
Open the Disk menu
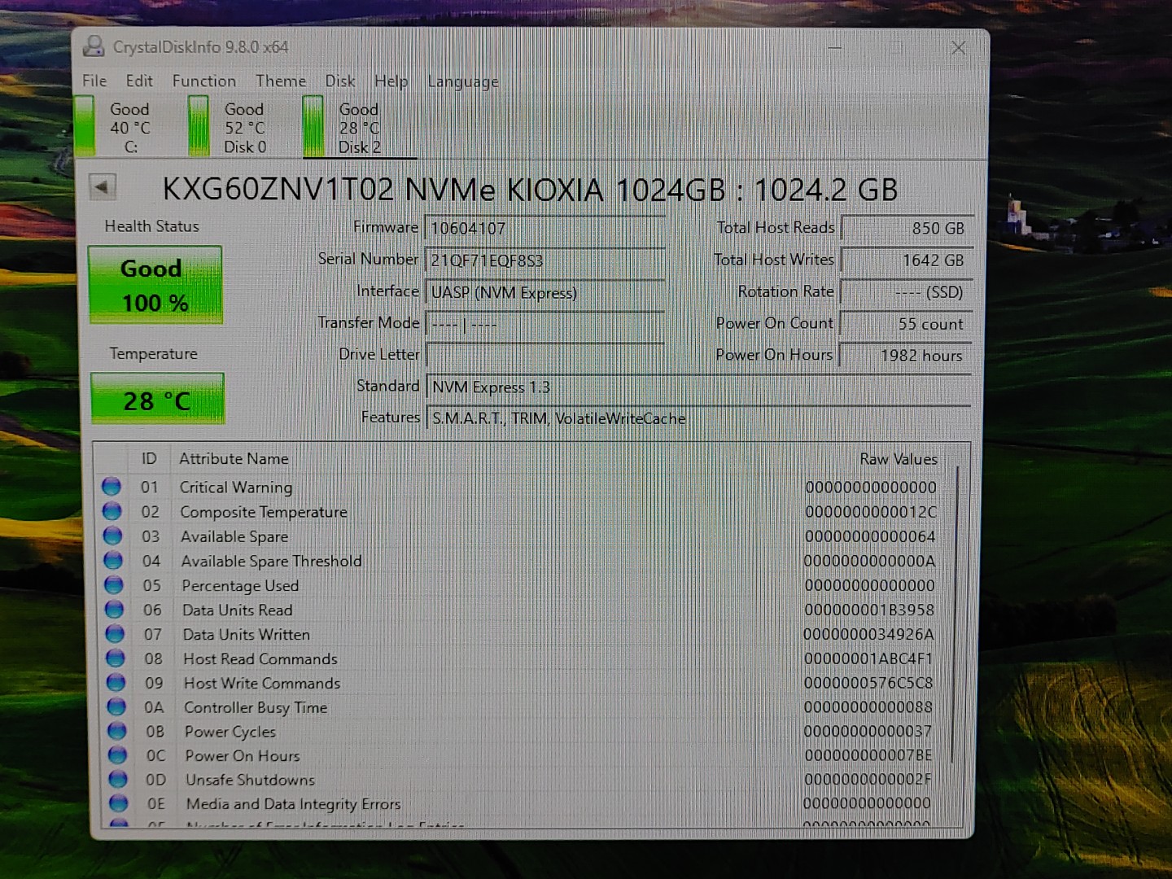click(x=340, y=81)
